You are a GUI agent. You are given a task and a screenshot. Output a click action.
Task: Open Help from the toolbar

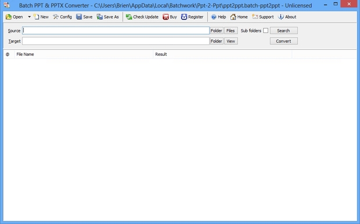[x=218, y=17]
